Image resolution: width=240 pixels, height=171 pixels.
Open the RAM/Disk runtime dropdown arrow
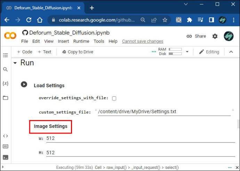click(187, 52)
